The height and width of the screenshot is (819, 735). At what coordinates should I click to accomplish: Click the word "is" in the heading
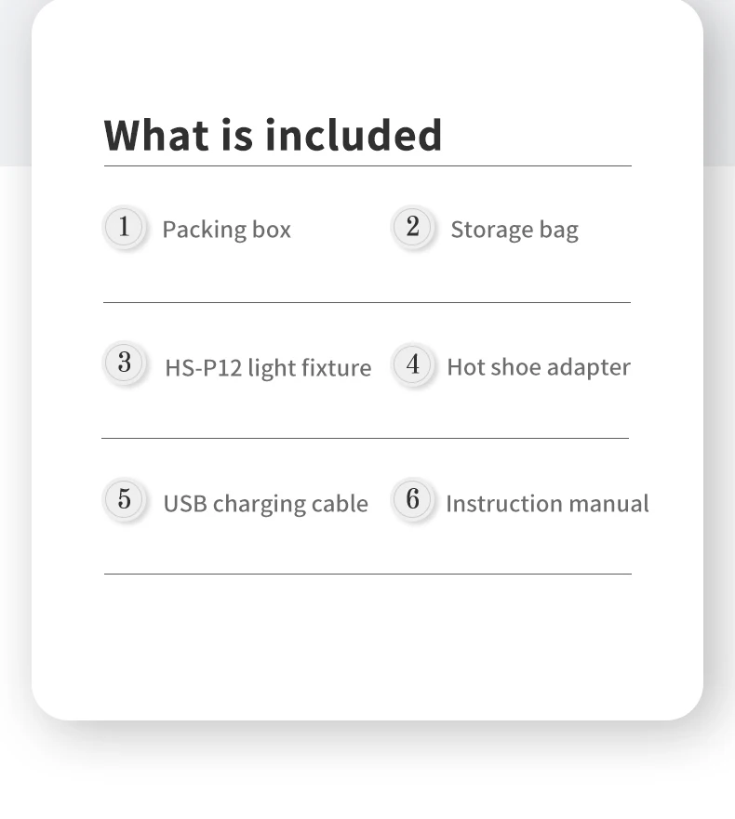236,135
